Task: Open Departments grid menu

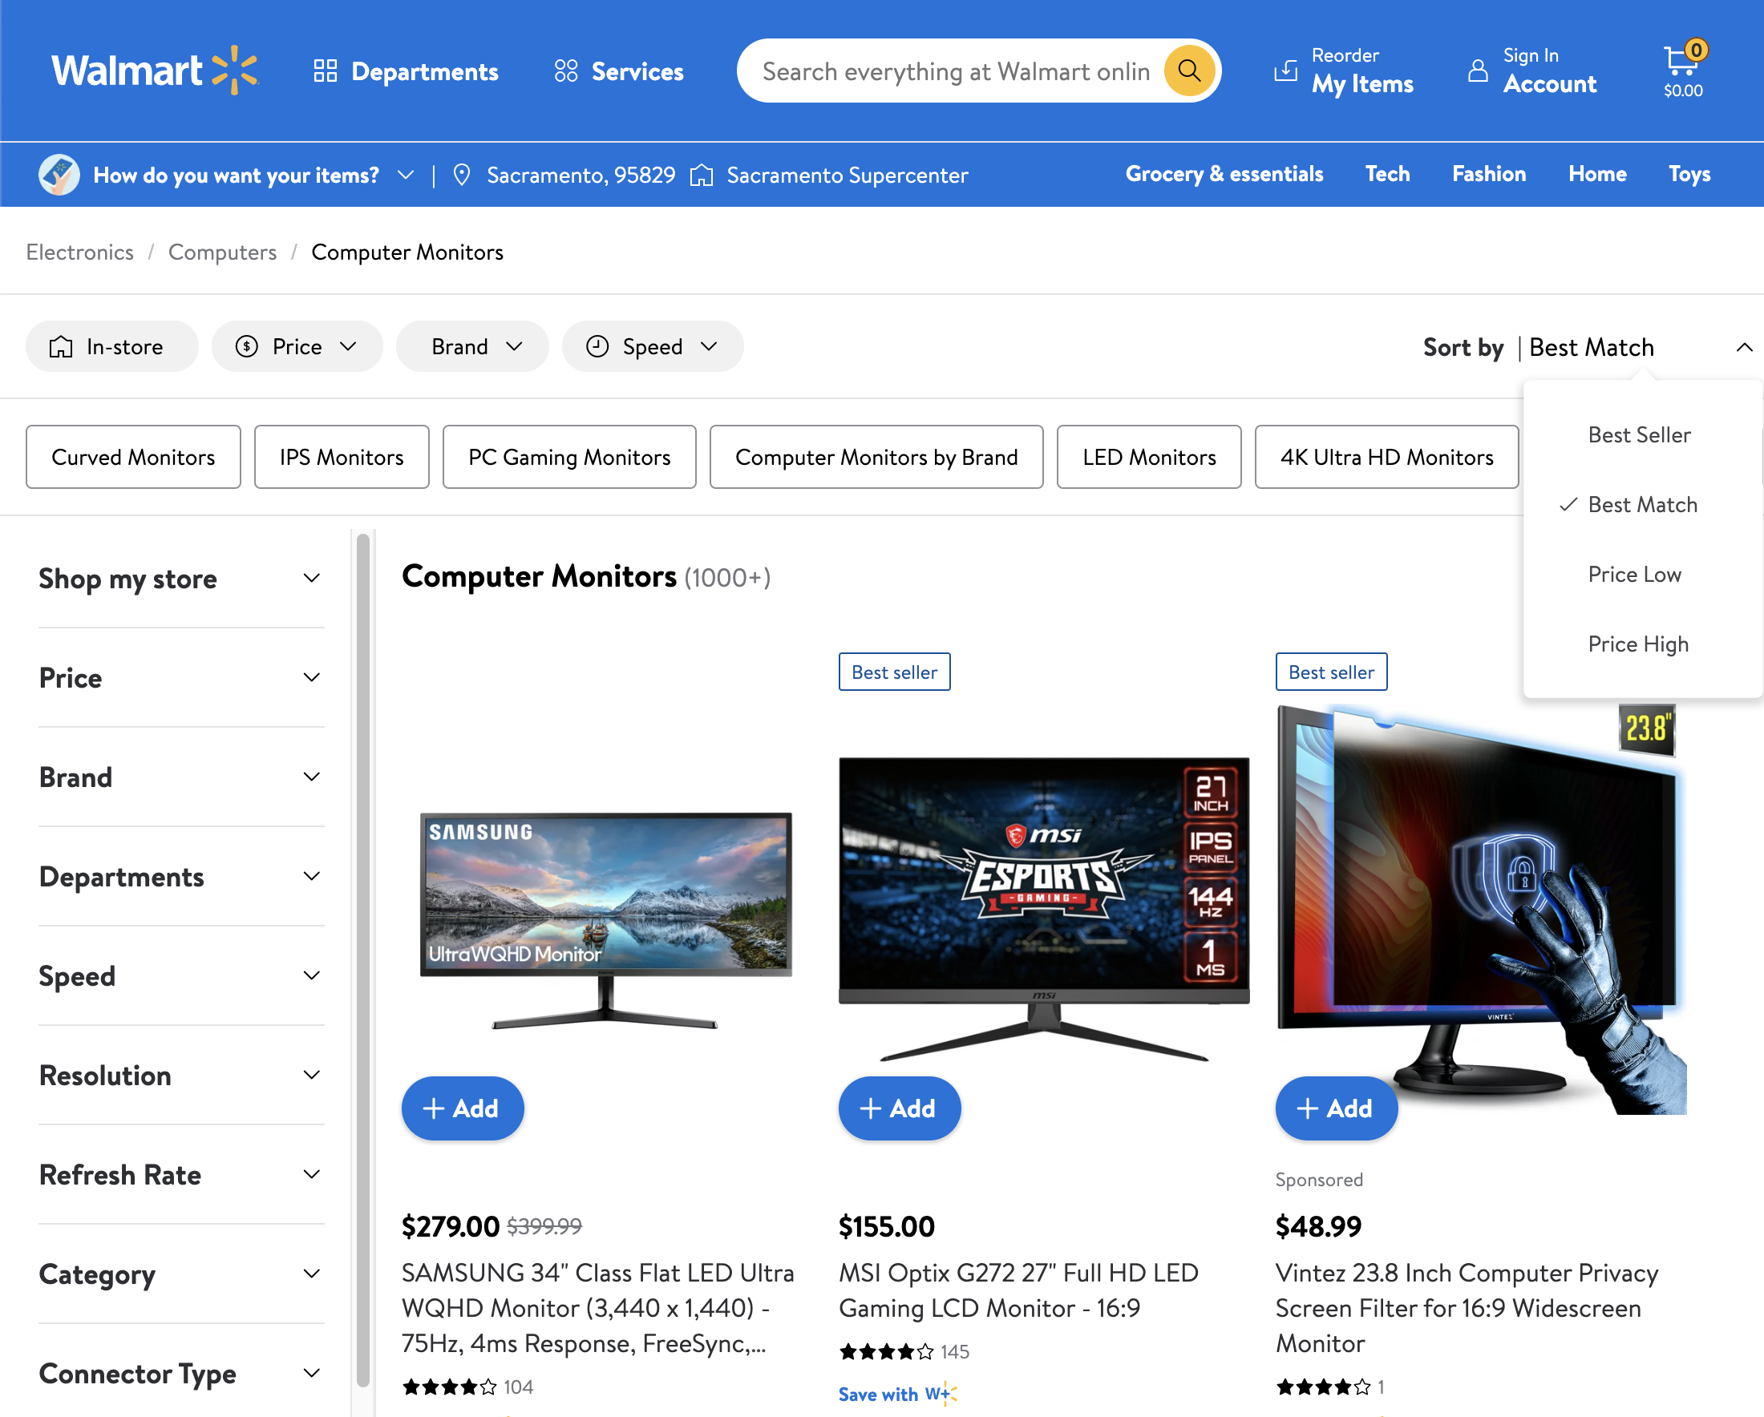Action: (407, 72)
